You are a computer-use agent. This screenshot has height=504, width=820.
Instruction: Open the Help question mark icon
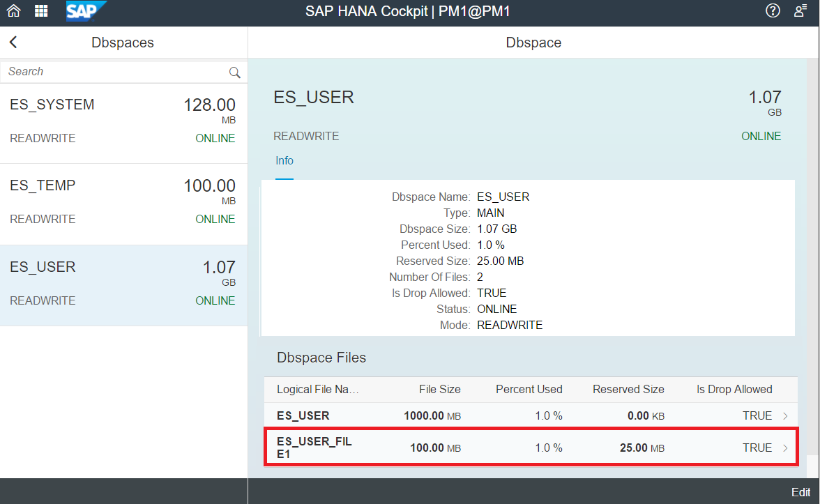[773, 11]
